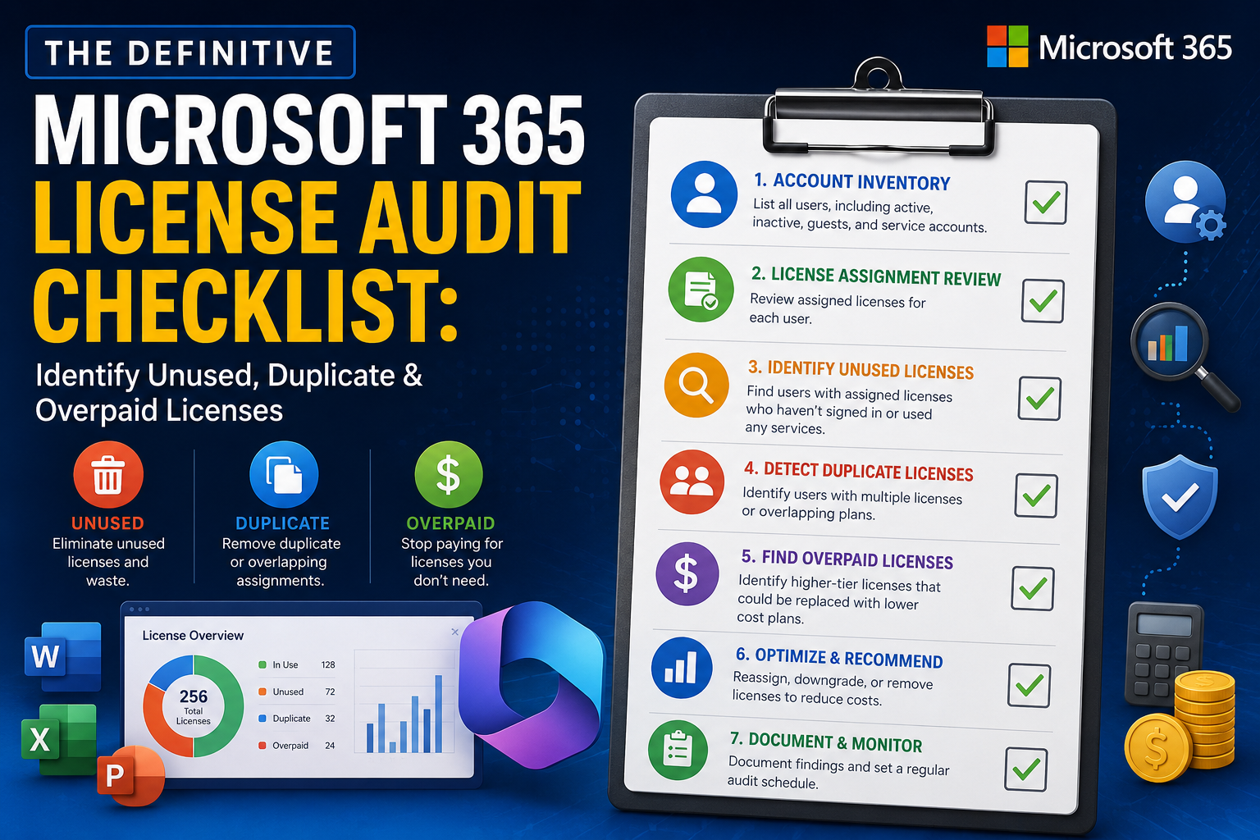Toggle the Document & Monitor checkbox

tap(1025, 769)
